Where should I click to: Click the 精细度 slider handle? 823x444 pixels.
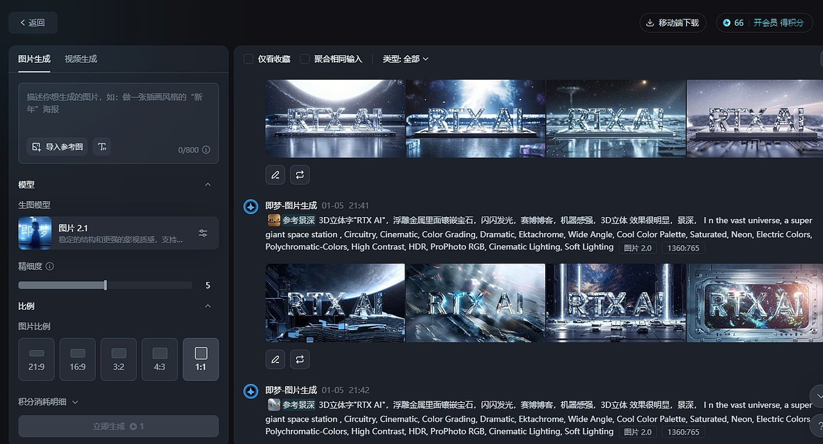(x=105, y=285)
